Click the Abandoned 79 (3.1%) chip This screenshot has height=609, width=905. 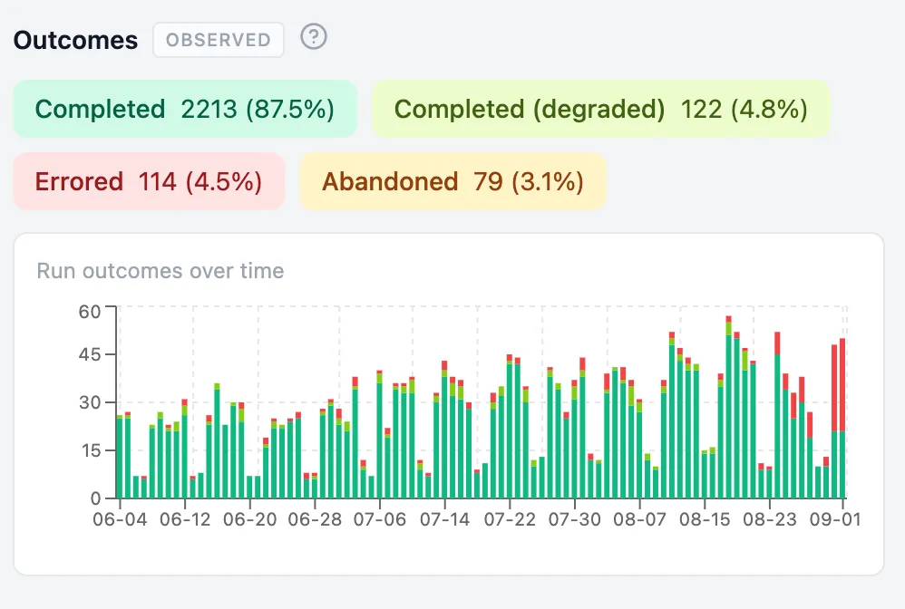pyautogui.click(x=453, y=181)
